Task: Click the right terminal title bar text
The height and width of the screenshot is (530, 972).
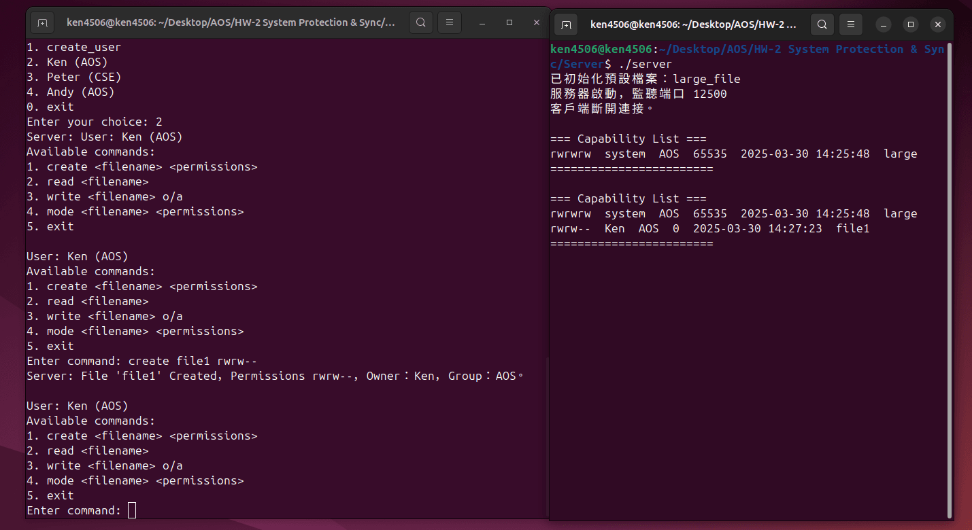Action: (693, 24)
